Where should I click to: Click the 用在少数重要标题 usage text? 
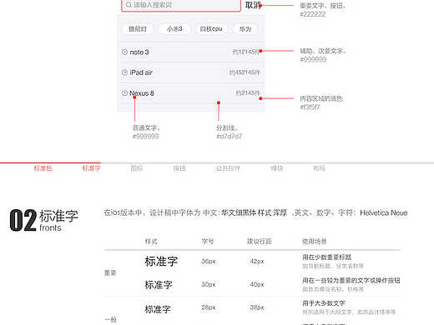click(x=327, y=257)
